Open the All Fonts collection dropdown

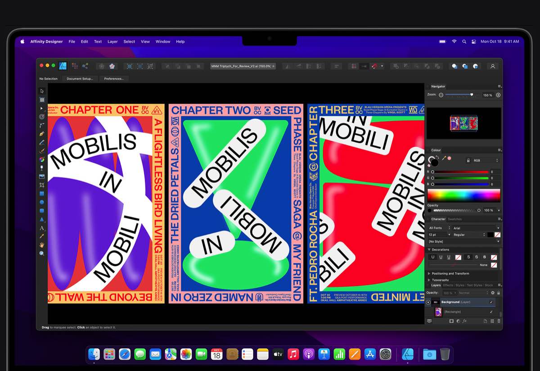(439, 228)
